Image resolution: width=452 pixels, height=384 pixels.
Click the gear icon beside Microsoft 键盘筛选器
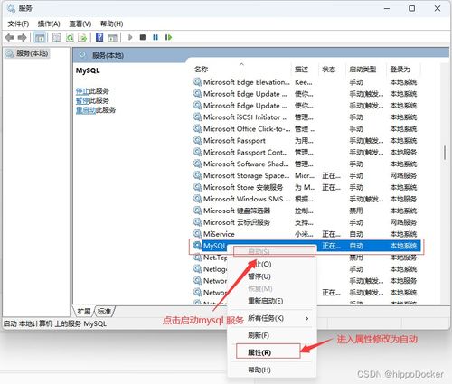click(198, 211)
